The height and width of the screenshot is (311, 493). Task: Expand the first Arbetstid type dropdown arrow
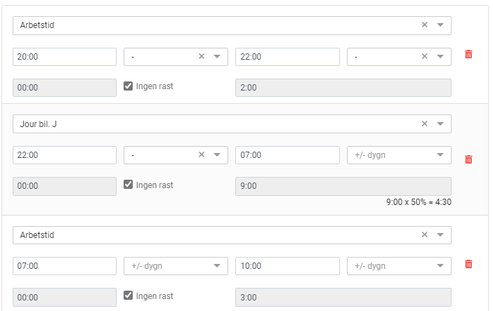[440, 25]
